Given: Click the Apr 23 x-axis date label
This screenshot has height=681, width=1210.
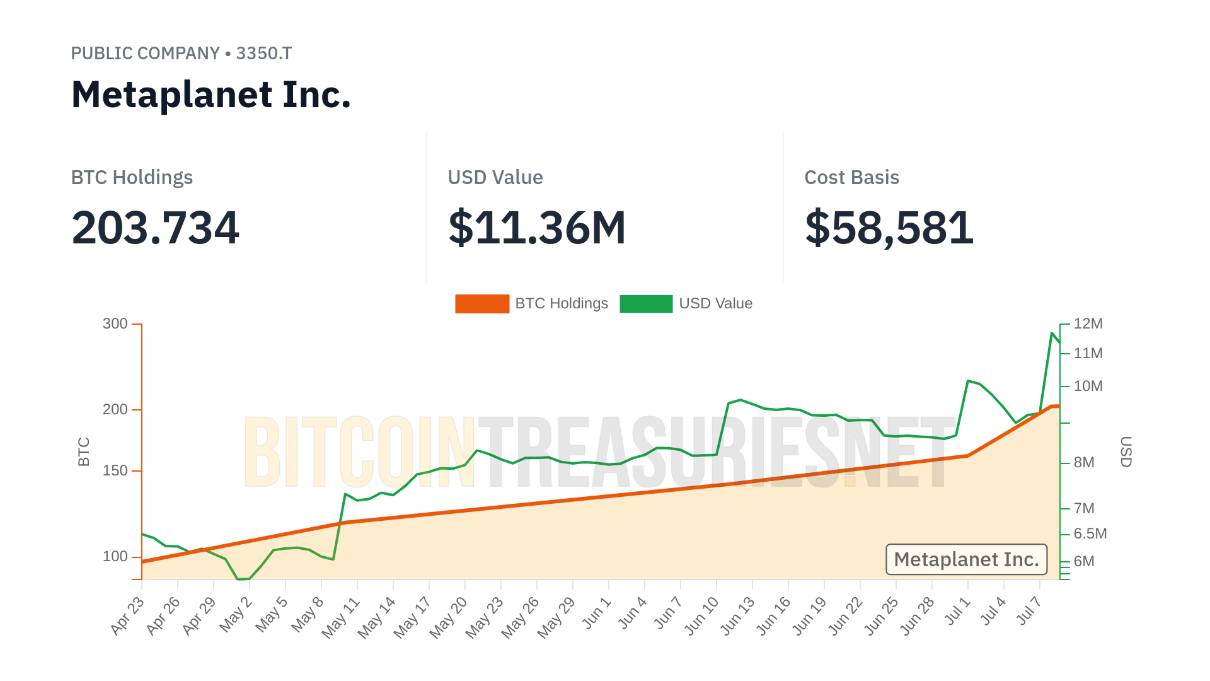Looking at the screenshot, I should (127, 615).
